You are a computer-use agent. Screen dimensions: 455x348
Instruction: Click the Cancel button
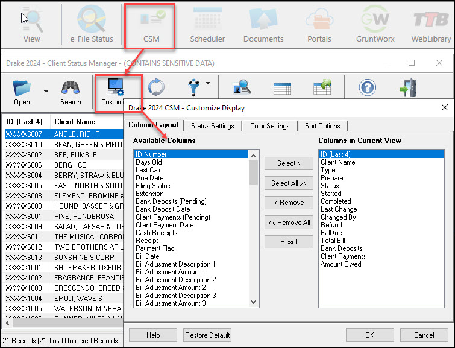click(x=424, y=335)
